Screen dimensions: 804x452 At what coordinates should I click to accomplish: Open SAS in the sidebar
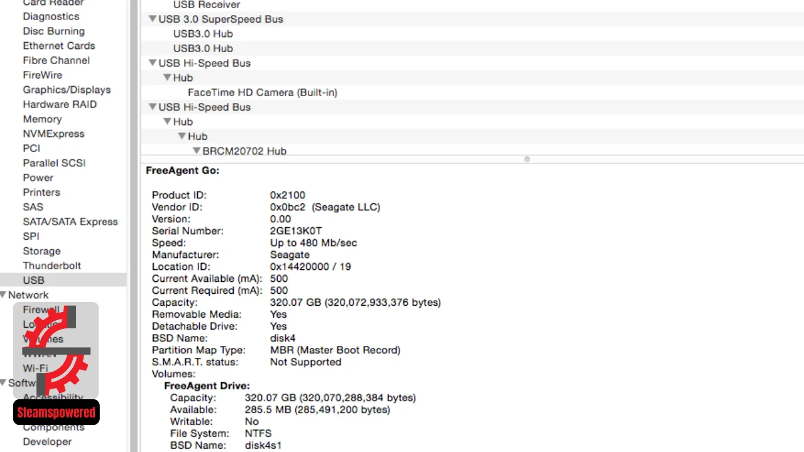pyautogui.click(x=33, y=207)
